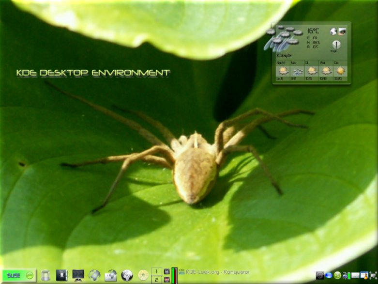
Task: Click the red logout button in panel
Action: (166, 280)
